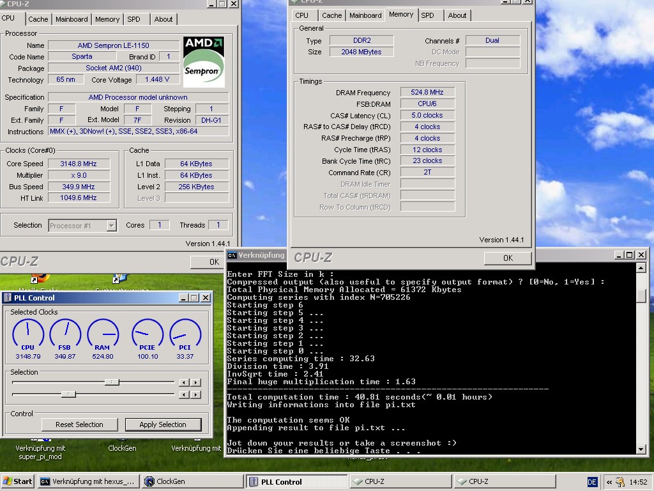Open Mainboard tab in right CPU-Z window
This screenshot has height=491, width=654.
(365, 15)
